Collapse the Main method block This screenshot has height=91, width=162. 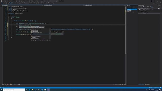point(8,21)
